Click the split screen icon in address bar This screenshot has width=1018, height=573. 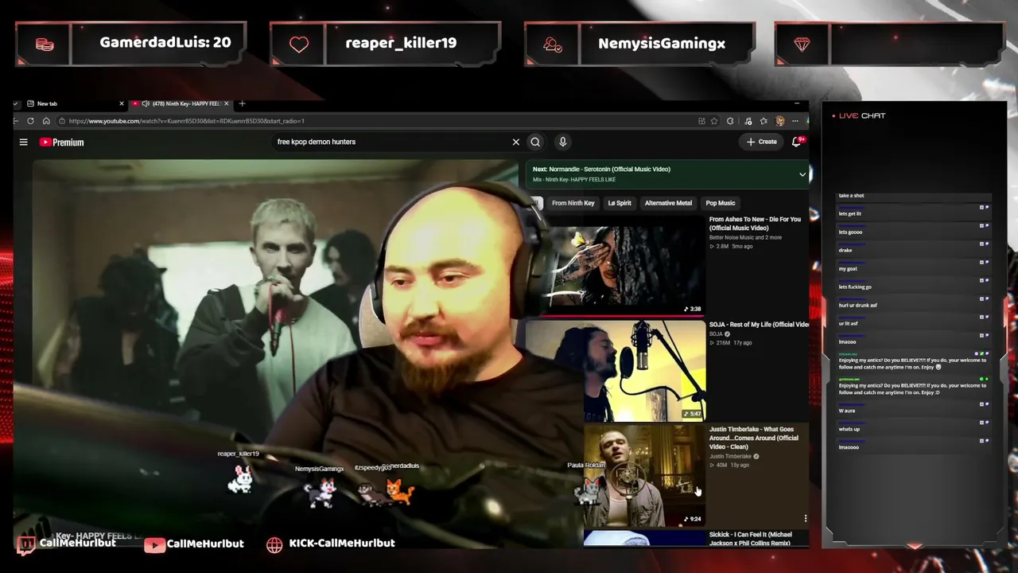coord(701,121)
